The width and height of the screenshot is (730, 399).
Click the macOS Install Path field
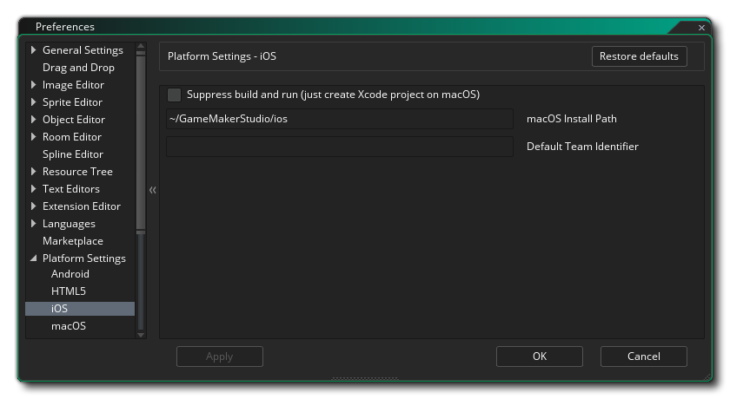point(340,119)
